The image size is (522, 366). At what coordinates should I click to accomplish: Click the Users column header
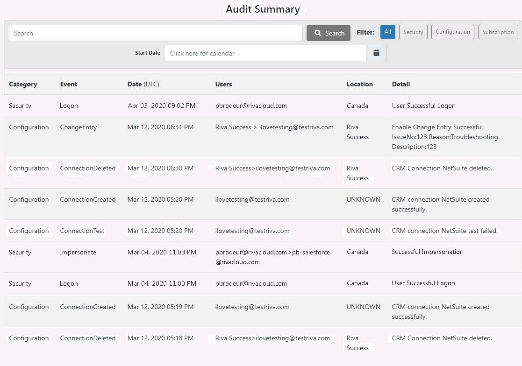(223, 84)
